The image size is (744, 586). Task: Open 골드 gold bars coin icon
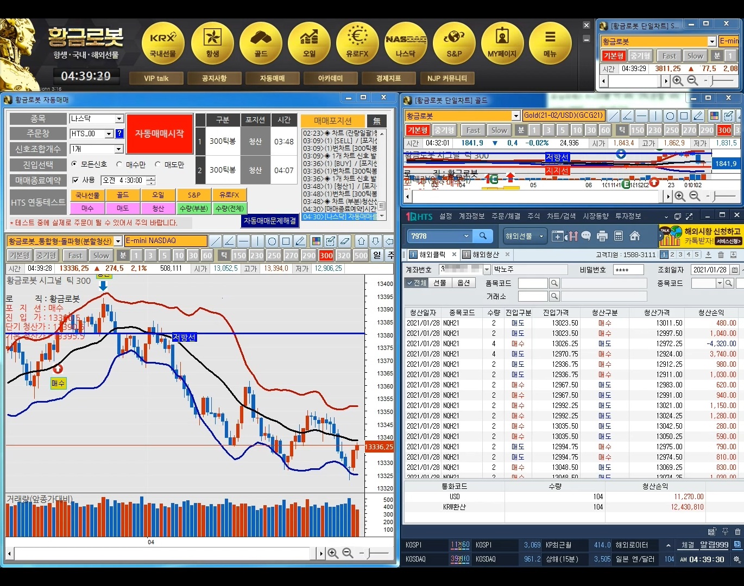[261, 43]
